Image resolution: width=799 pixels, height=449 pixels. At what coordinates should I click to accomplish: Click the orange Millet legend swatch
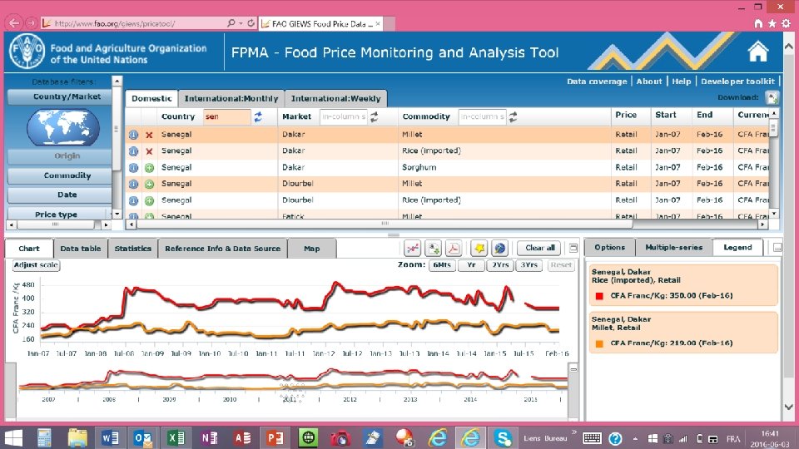599,343
